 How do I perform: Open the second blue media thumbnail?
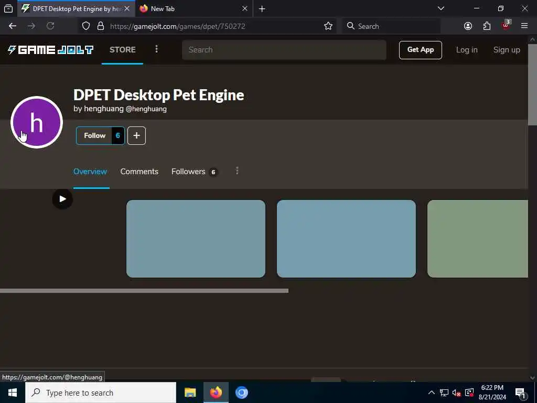(x=346, y=239)
